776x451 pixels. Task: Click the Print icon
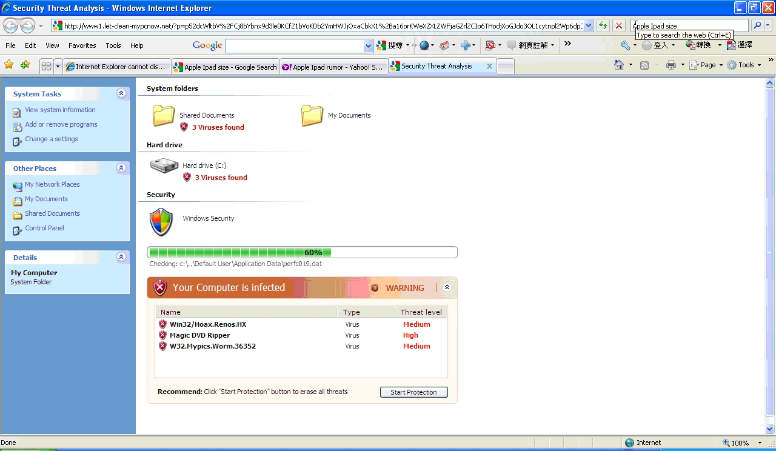click(671, 65)
